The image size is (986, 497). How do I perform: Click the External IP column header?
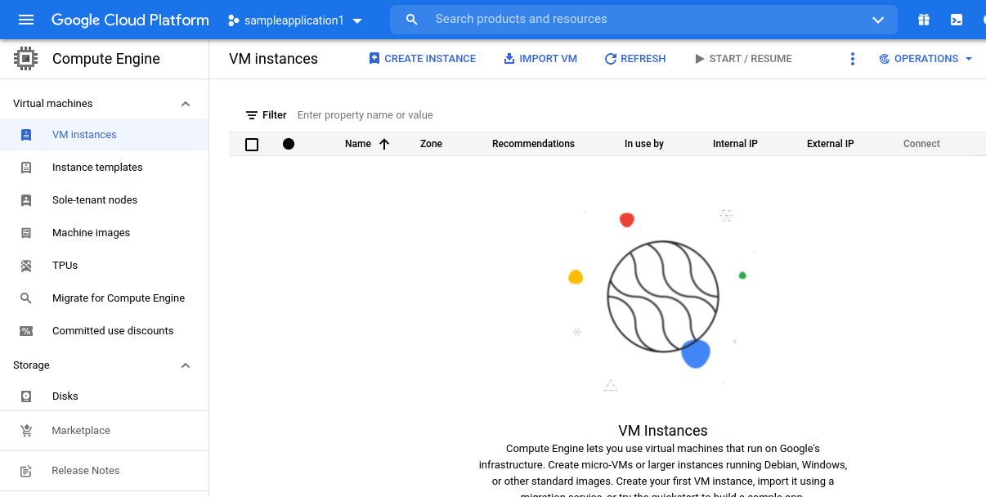point(830,144)
